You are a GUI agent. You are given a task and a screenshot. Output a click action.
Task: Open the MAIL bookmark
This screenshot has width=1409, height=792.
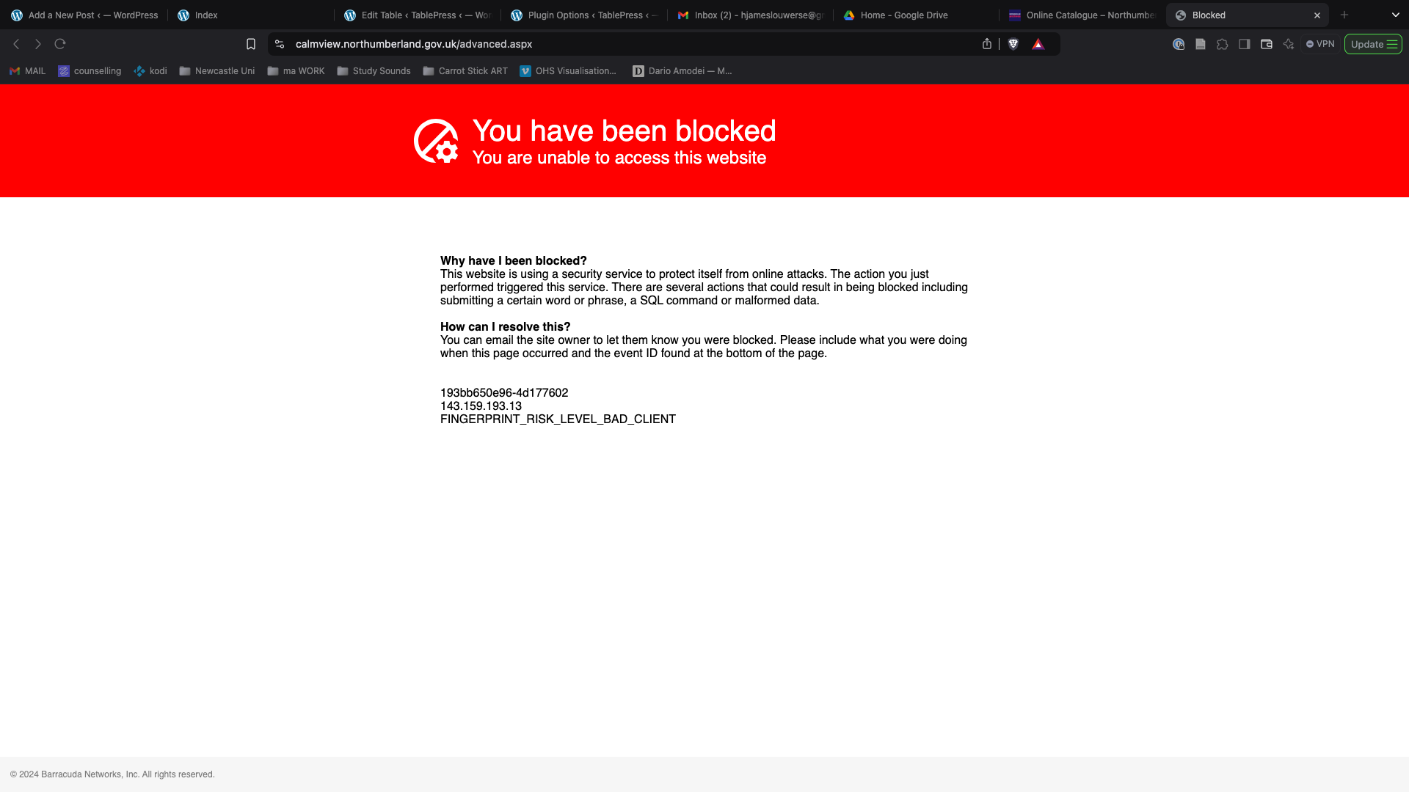27,71
